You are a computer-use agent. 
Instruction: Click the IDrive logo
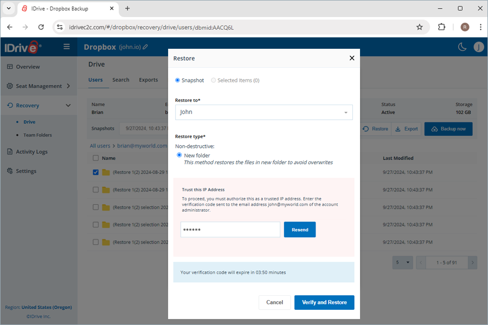[x=22, y=47]
